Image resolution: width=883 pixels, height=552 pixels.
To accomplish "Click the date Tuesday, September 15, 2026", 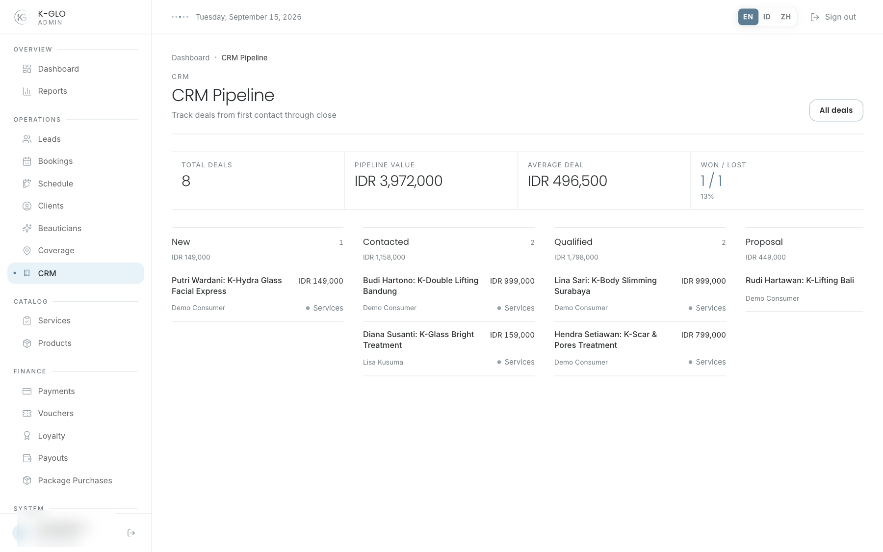I will (248, 17).
